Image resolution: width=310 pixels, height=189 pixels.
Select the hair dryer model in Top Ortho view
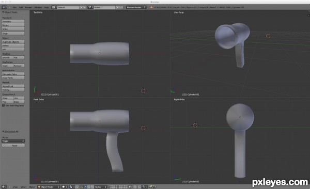point(100,53)
